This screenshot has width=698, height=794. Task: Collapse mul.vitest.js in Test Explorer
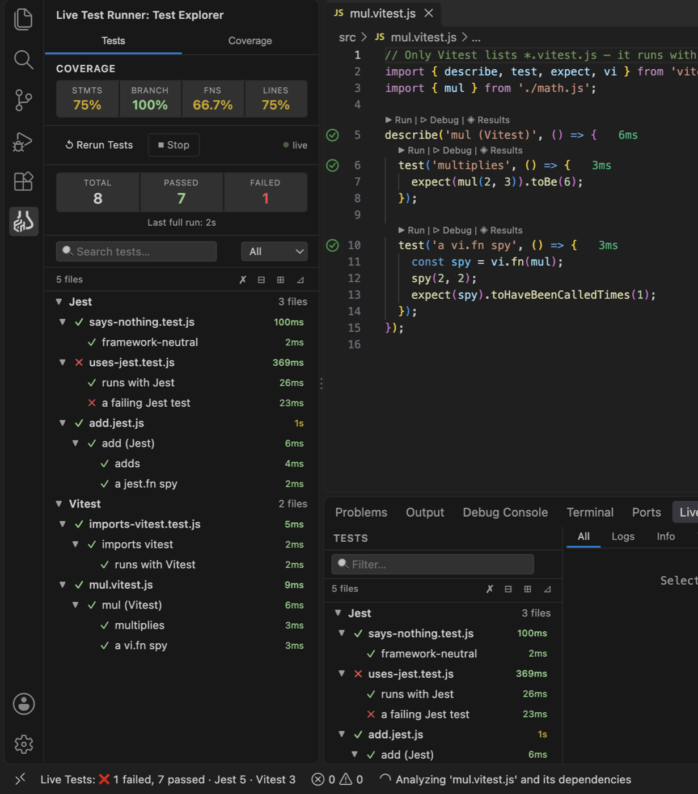tap(63, 585)
